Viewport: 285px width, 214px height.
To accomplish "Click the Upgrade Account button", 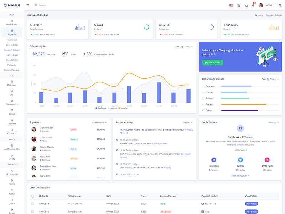I will click(212, 62).
